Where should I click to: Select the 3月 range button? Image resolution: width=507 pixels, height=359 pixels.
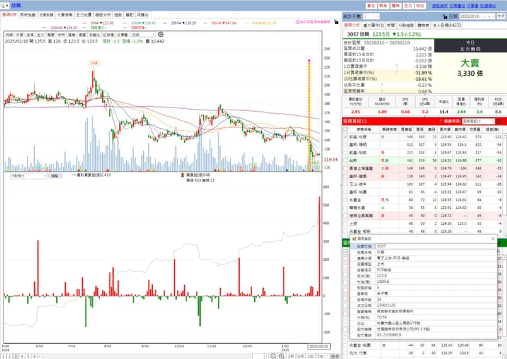point(290,356)
